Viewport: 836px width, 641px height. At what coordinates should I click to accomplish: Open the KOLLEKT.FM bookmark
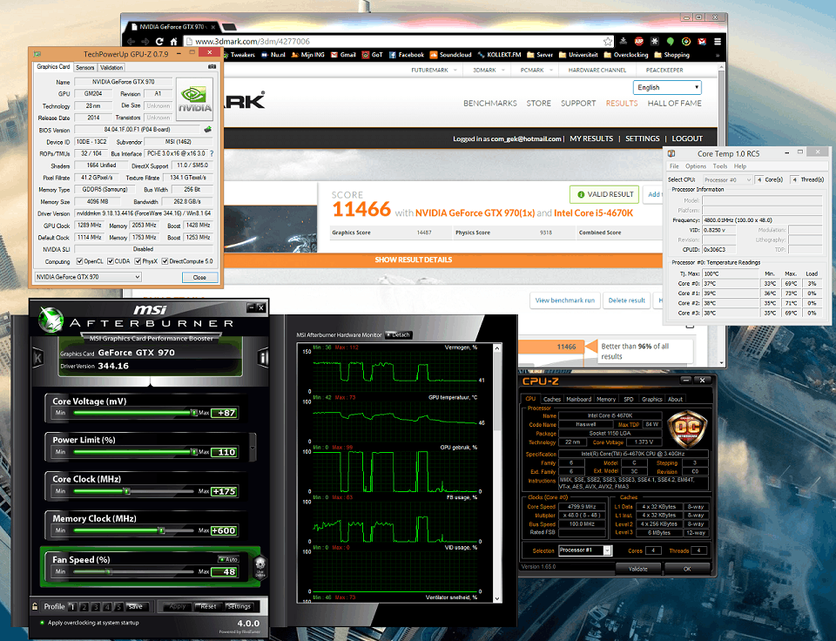500,55
